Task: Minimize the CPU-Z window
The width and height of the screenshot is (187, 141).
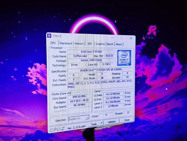Action: [x=112, y=38]
